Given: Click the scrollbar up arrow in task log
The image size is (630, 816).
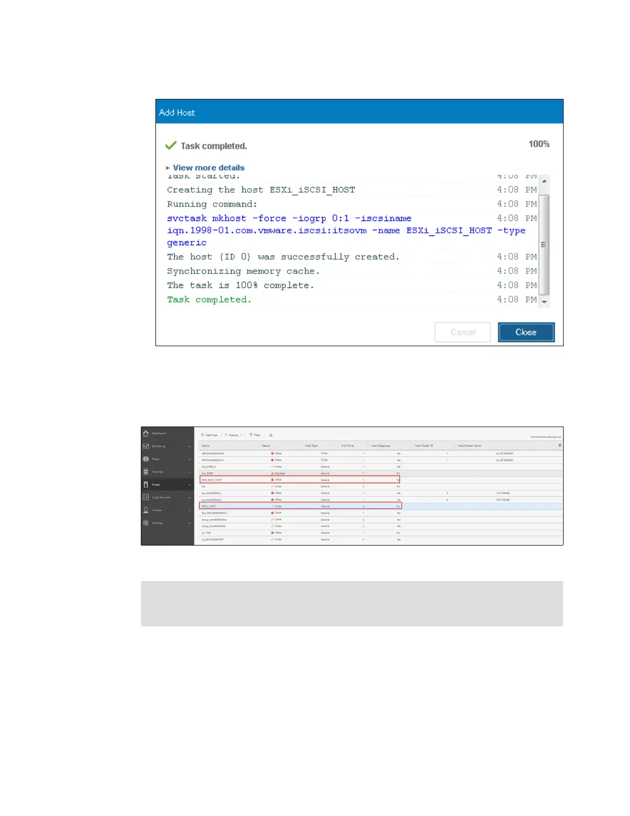Looking at the screenshot, I should [x=545, y=181].
